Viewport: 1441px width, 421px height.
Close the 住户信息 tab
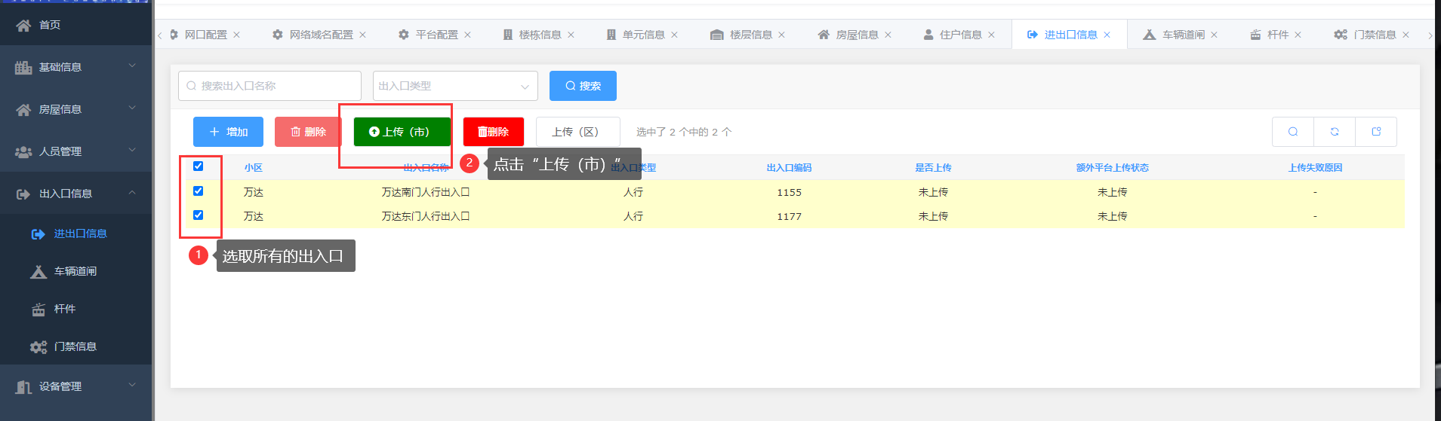(x=991, y=35)
